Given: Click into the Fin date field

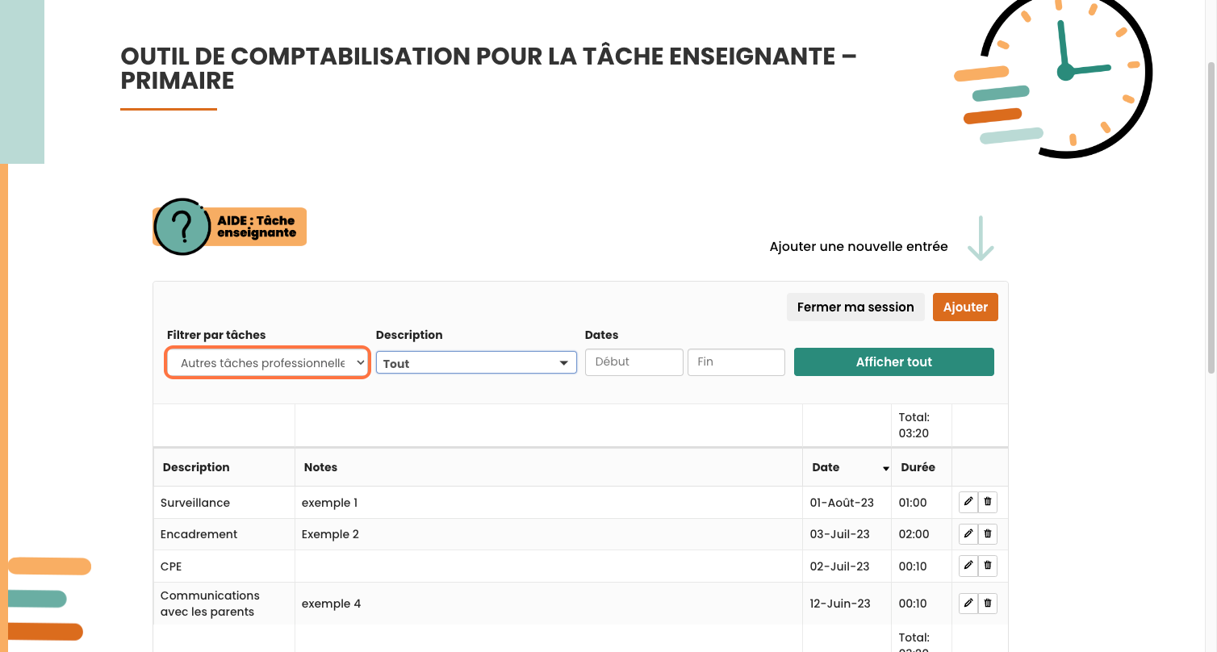Looking at the screenshot, I should (735, 362).
